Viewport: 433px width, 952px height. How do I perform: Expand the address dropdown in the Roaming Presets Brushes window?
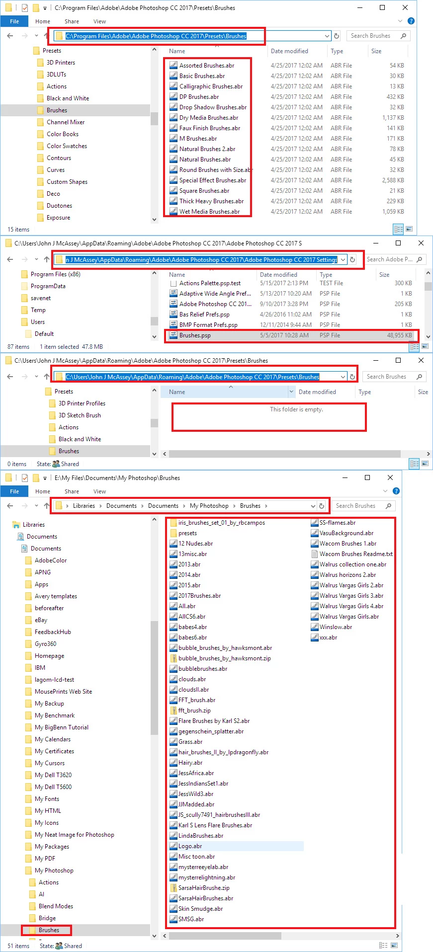pos(343,377)
